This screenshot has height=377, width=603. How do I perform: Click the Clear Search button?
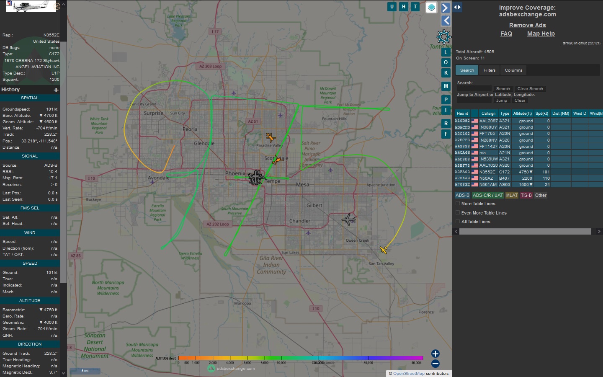530,89
